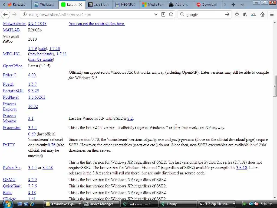The width and height of the screenshot is (277, 208).
Task: Open Python 3.4.10 version link
Action: coord(48,168)
